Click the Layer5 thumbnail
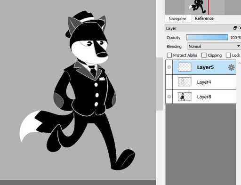The image size is (241, 185). click(x=185, y=67)
